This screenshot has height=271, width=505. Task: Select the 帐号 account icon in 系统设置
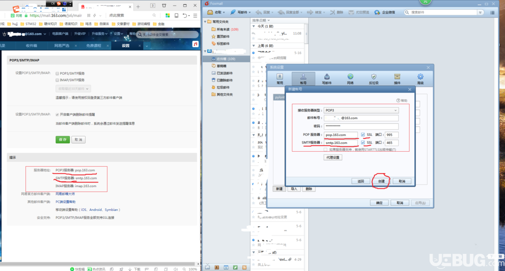click(x=303, y=76)
